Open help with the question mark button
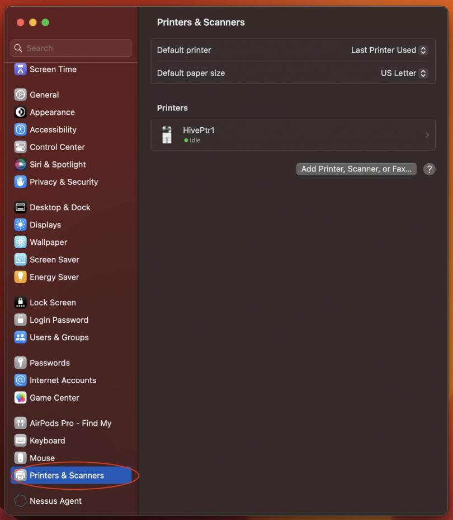This screenshot has width=453, height=520. (x=429, y=169)
